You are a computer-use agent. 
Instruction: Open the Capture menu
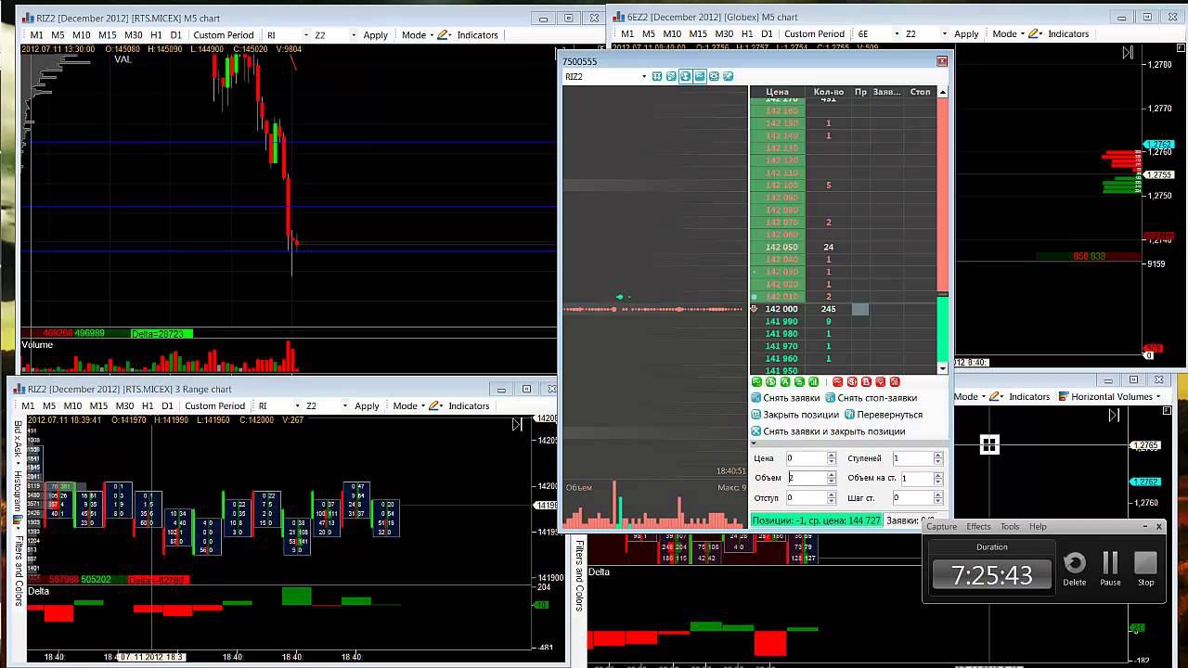click(x=941, y=526)
